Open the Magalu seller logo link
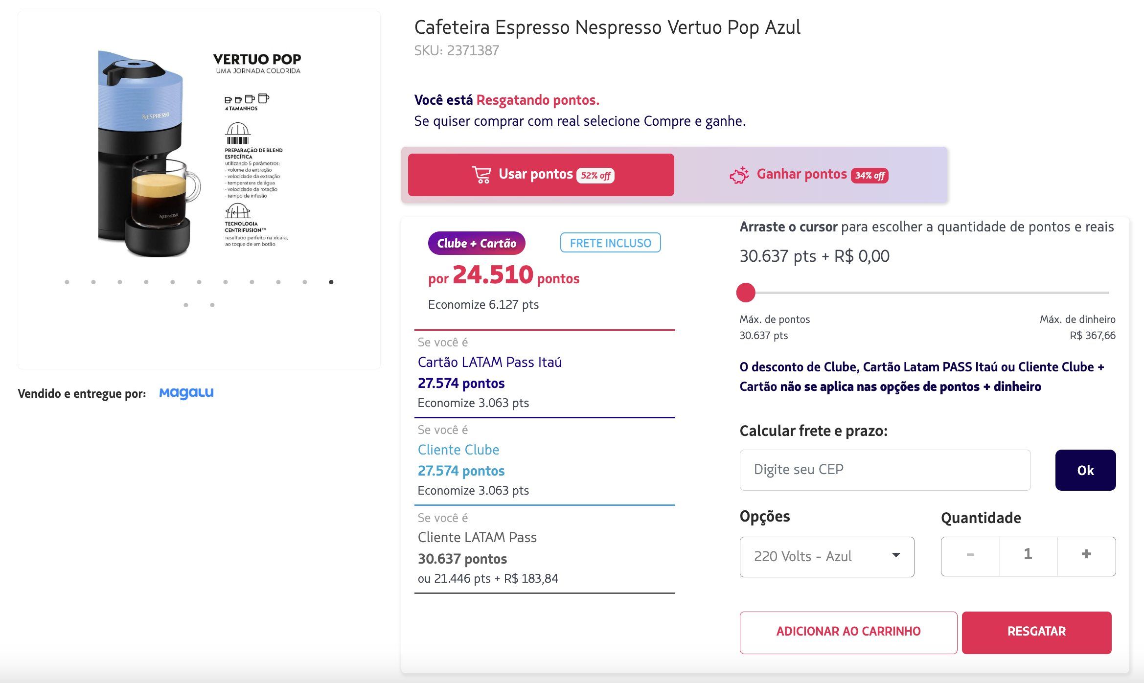Viewport: 1144px width, 683px height. pyautogui.click(x=186, y=393)
